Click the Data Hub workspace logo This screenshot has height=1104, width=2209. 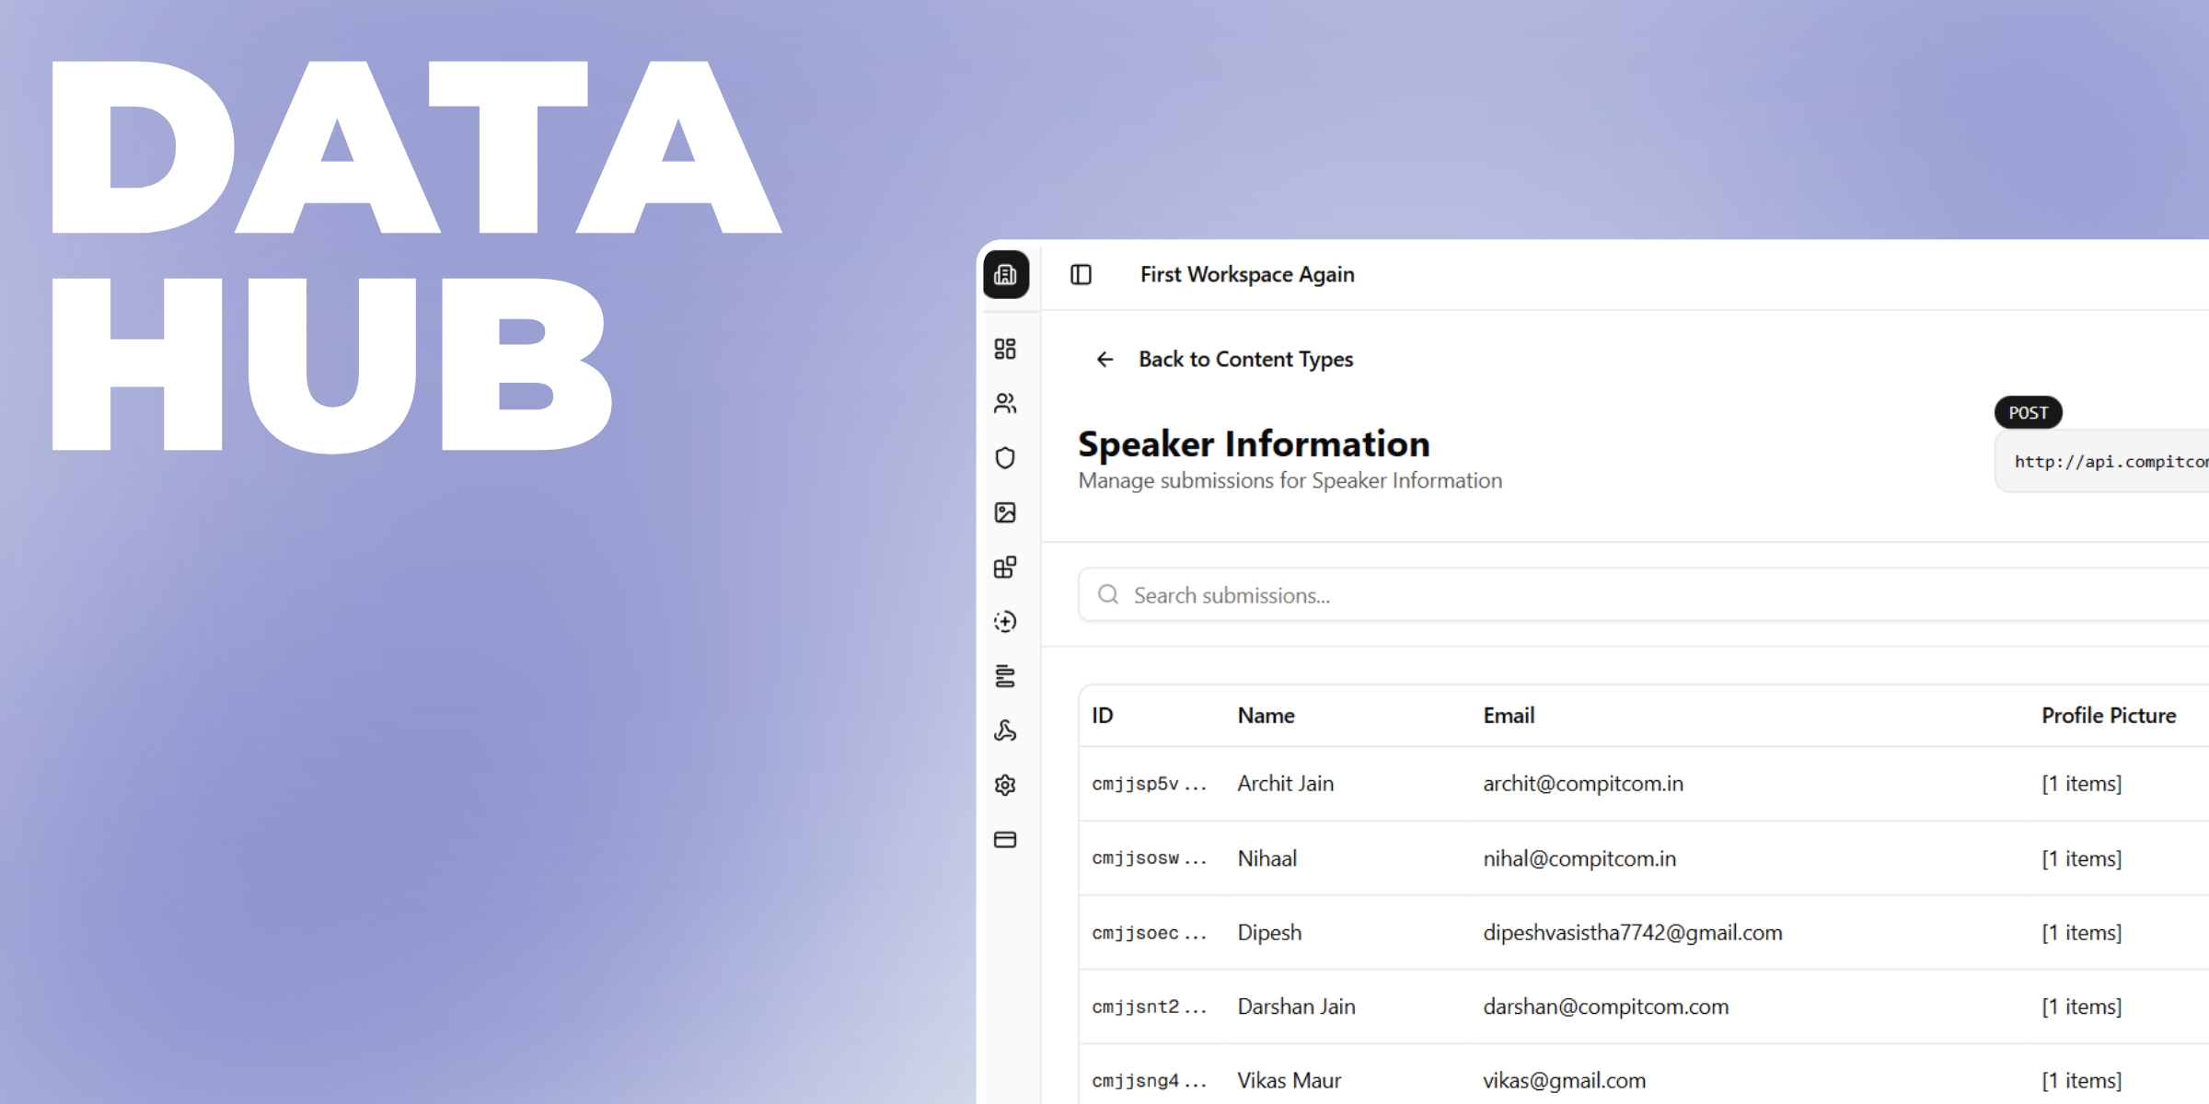click(x=1006, y=273)
